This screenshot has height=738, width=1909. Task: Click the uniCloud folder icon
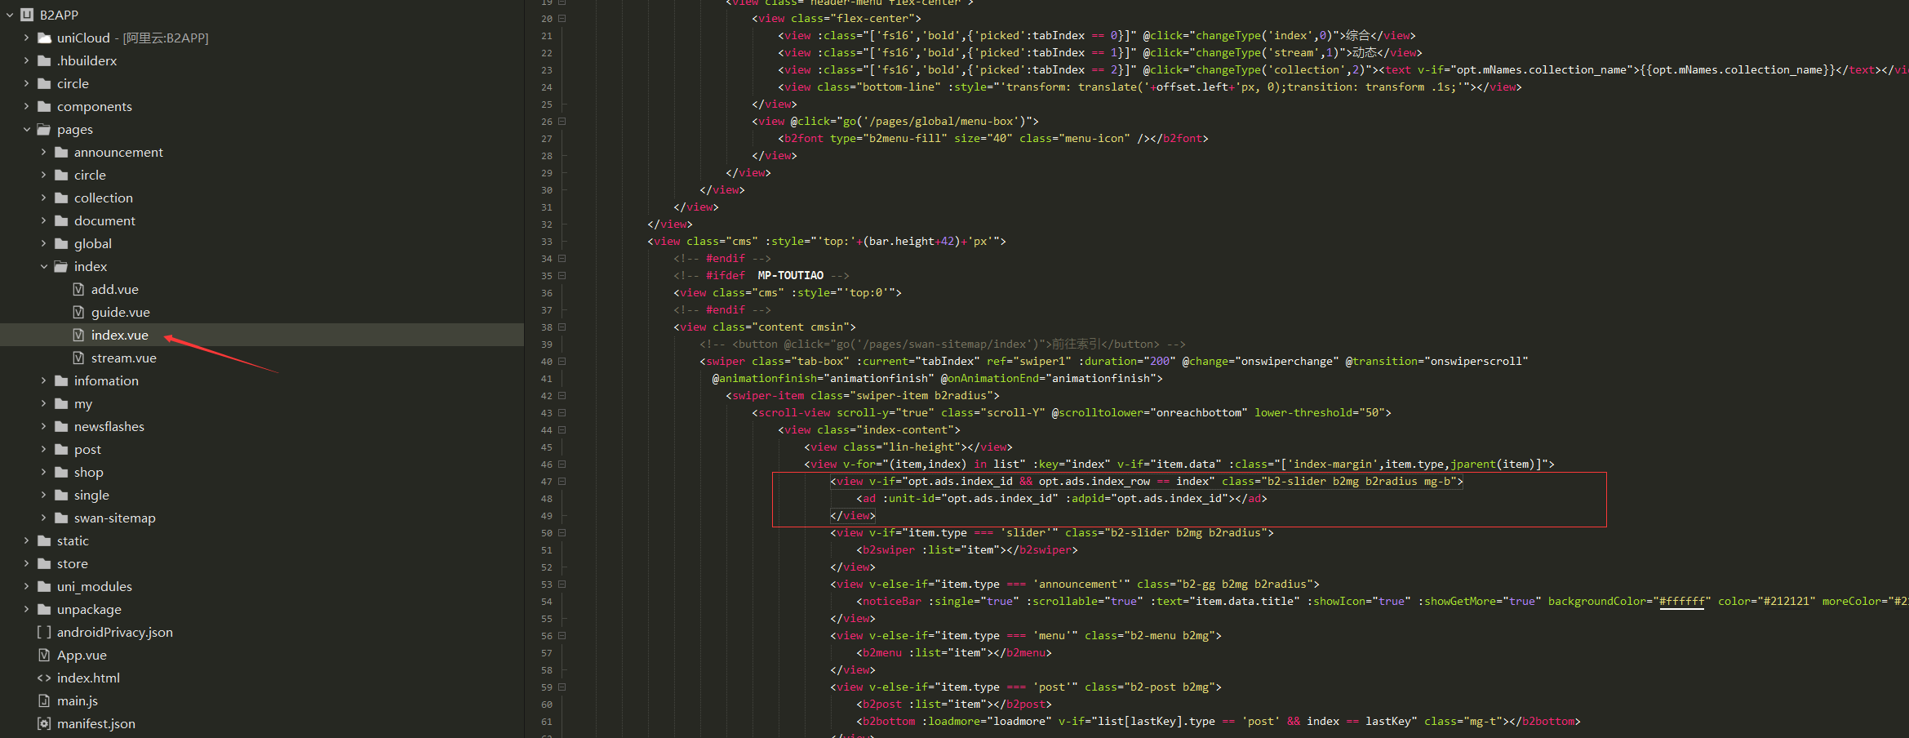[x=44, y=38]
